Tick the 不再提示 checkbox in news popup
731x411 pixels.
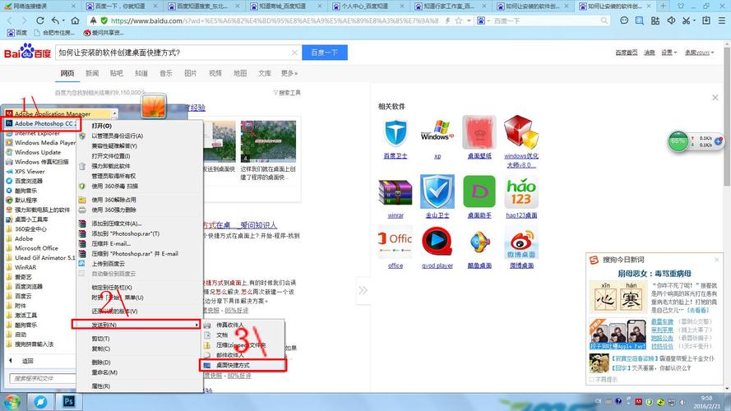(x=591, y=380)
